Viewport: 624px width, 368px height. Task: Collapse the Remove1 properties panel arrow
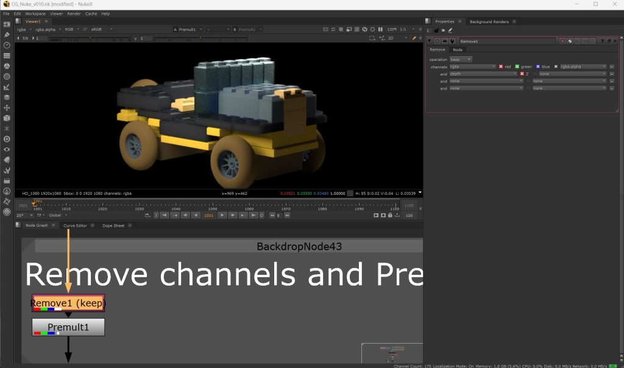(430, 41)
